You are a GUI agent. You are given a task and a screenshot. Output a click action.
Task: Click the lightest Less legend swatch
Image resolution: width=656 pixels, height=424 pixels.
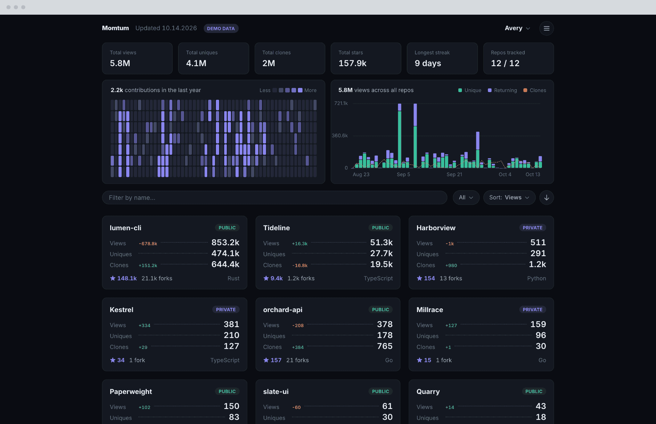tap(275, 90)
